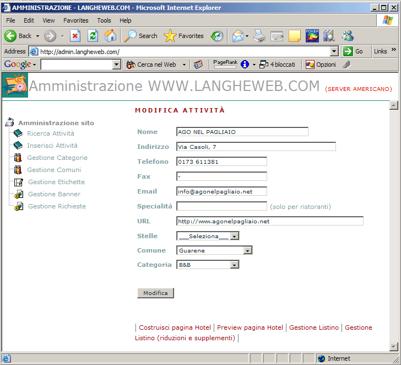Screen dimensions: 401x365
Task: Open Gestione Etichette sidebar link
Action: pos(56,182)
